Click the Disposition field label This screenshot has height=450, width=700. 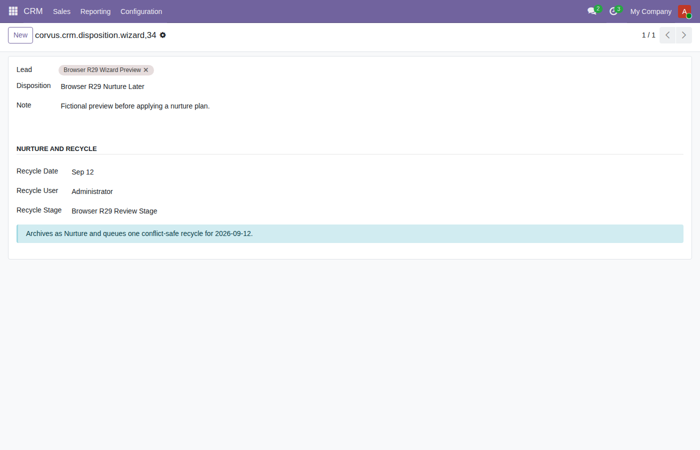pyautogui.click(x=33, y=85)
